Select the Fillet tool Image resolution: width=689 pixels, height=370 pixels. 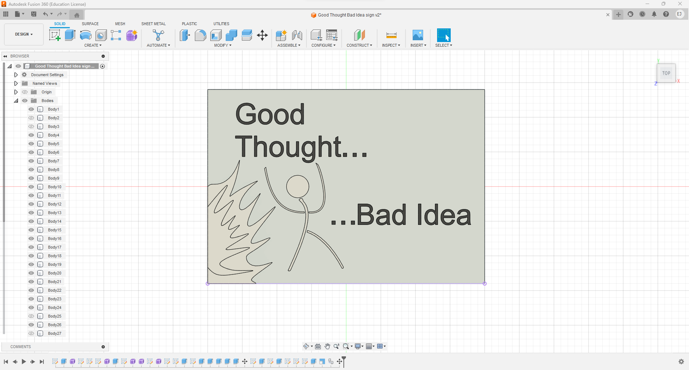tap(200, 35)
